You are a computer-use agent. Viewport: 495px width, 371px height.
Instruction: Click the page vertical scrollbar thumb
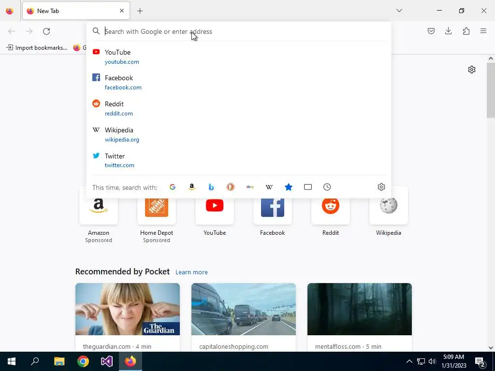(x=491, y=90)
